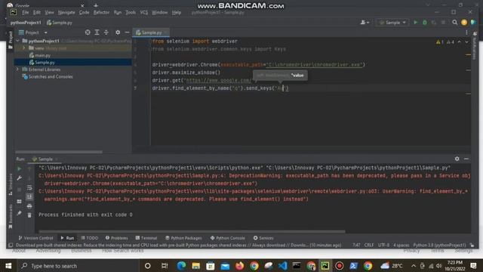Pin the Run tab with pin icon
Image resolution: width=483 pixels, height=272 pixels.
tap(19, 213)
